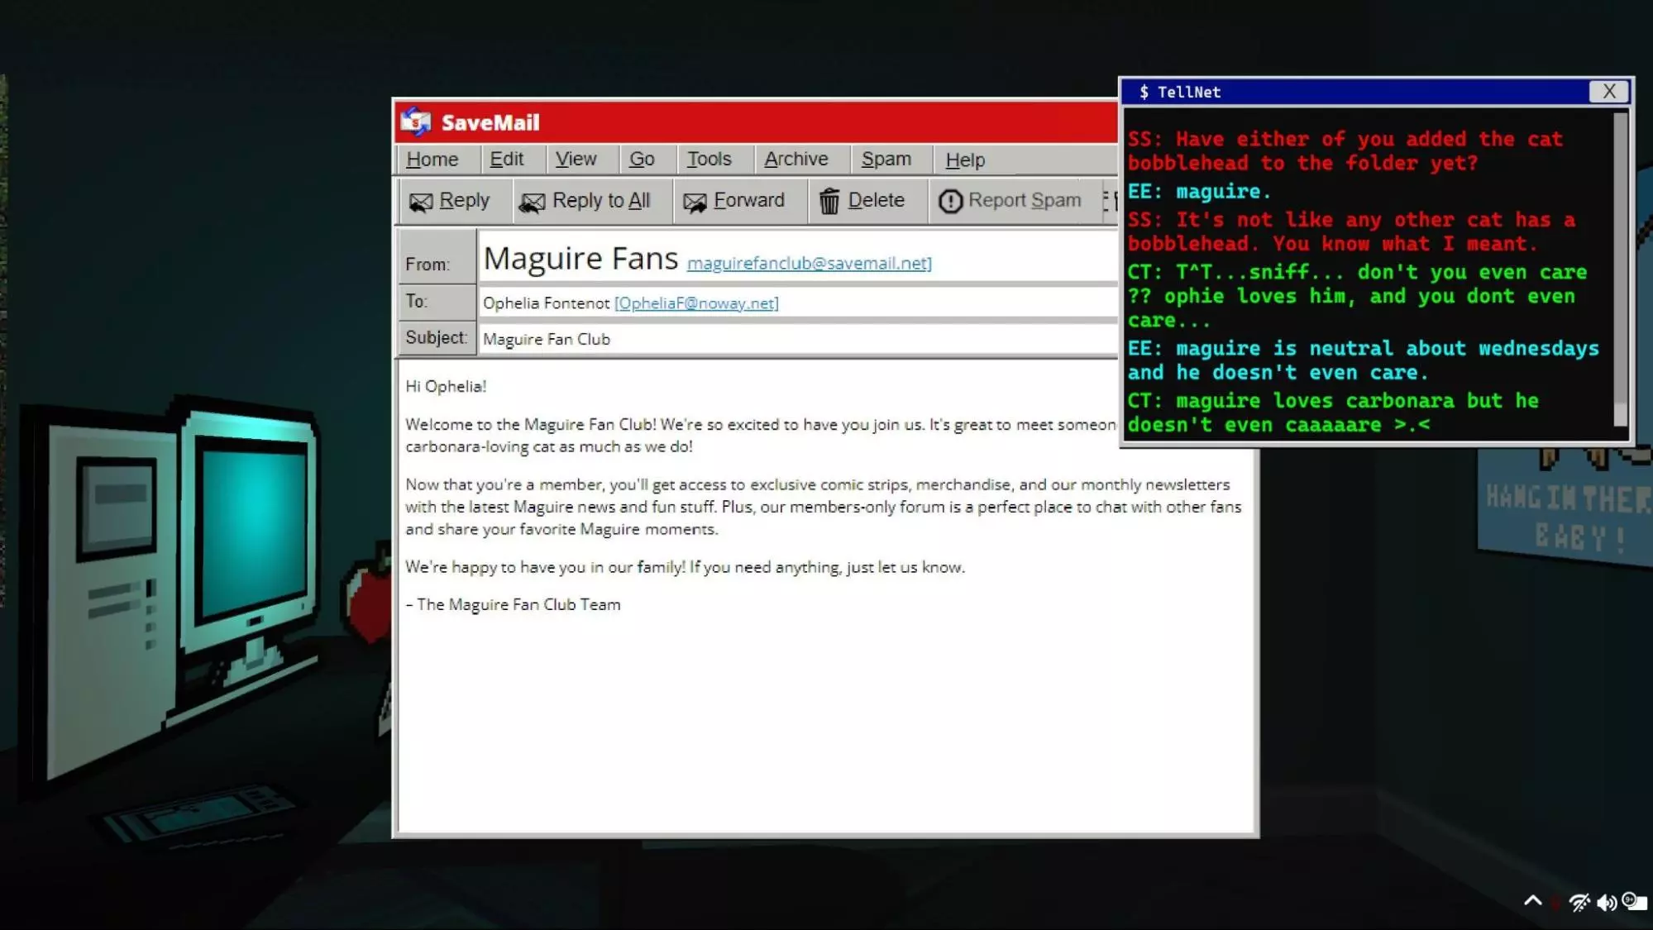Open the Archive menu
1653x930 pixels.
pyautogui.click(x=795, y=160)
